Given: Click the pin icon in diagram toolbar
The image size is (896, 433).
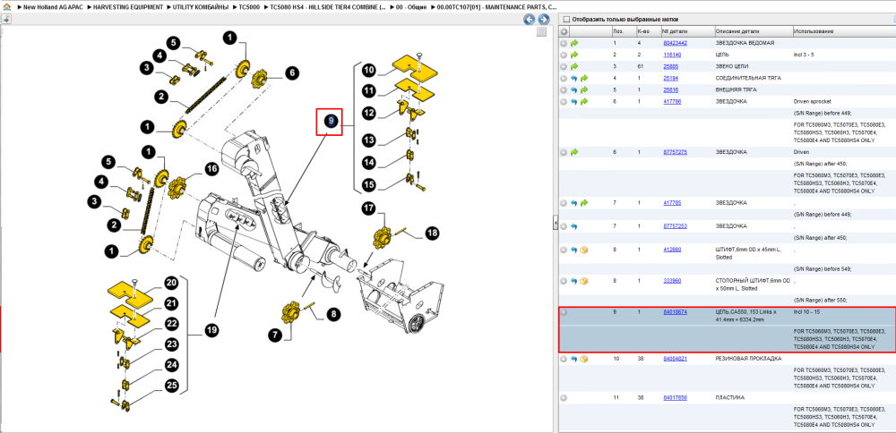Looking at the screenshot, I should tap(5, 19).
